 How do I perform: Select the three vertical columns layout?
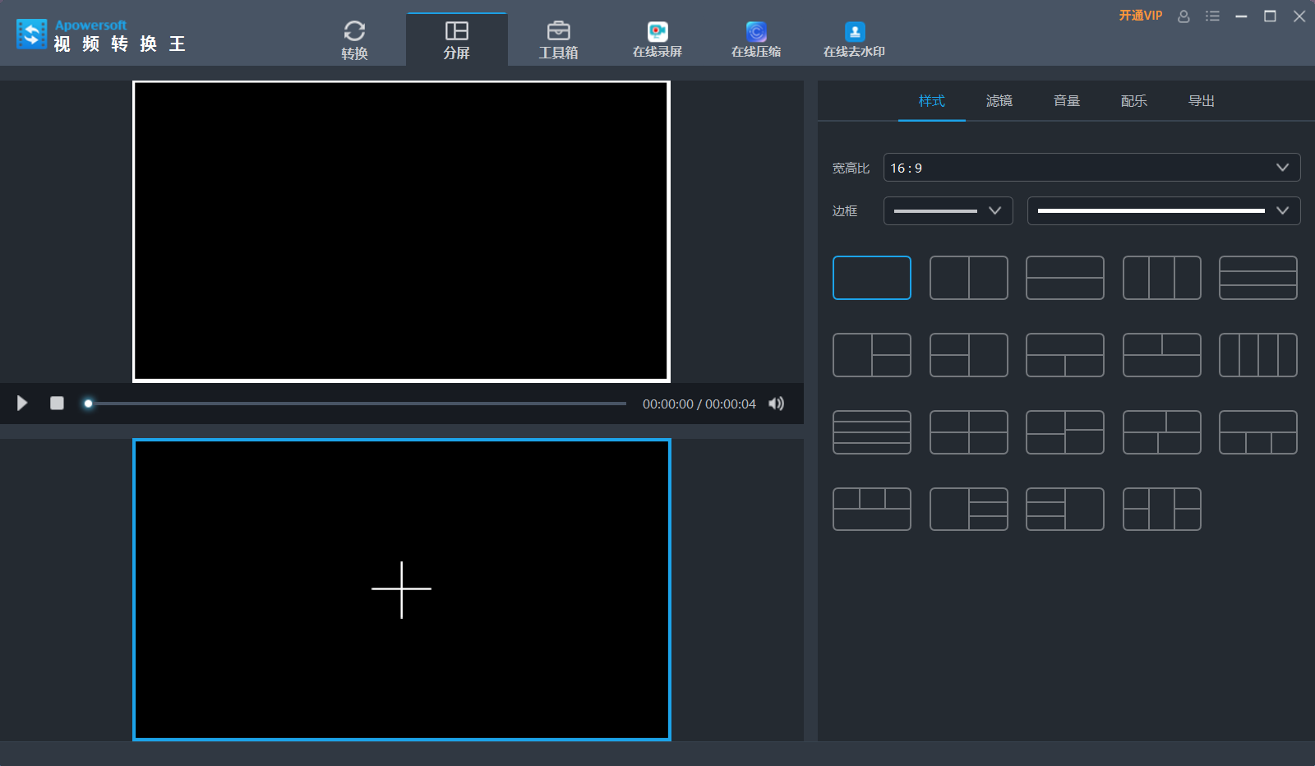click(1162, 278)
